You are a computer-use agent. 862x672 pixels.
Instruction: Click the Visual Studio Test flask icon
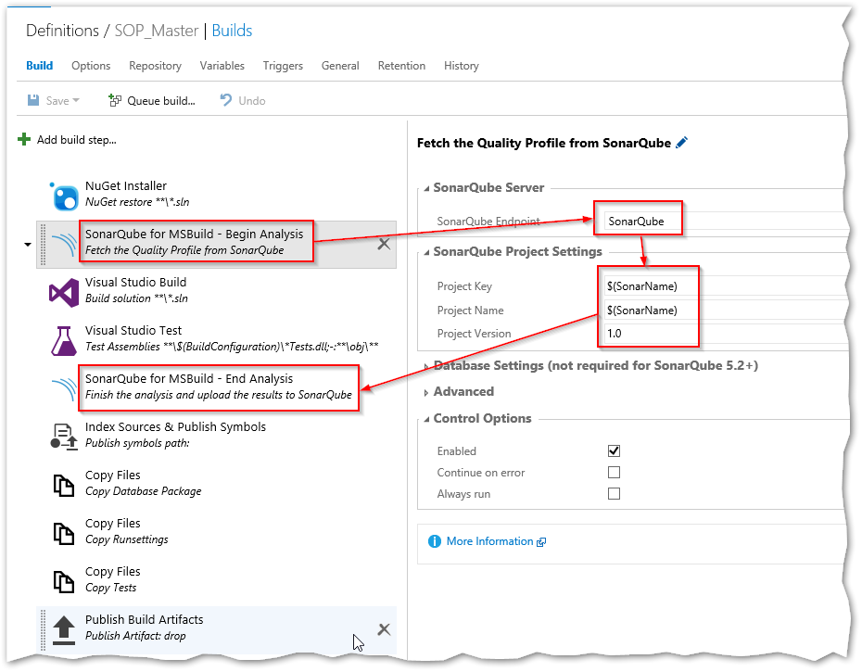(64, 340)
